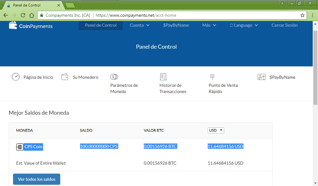Click the browser forward arrow
318x186 pixels.
(14, 15)
